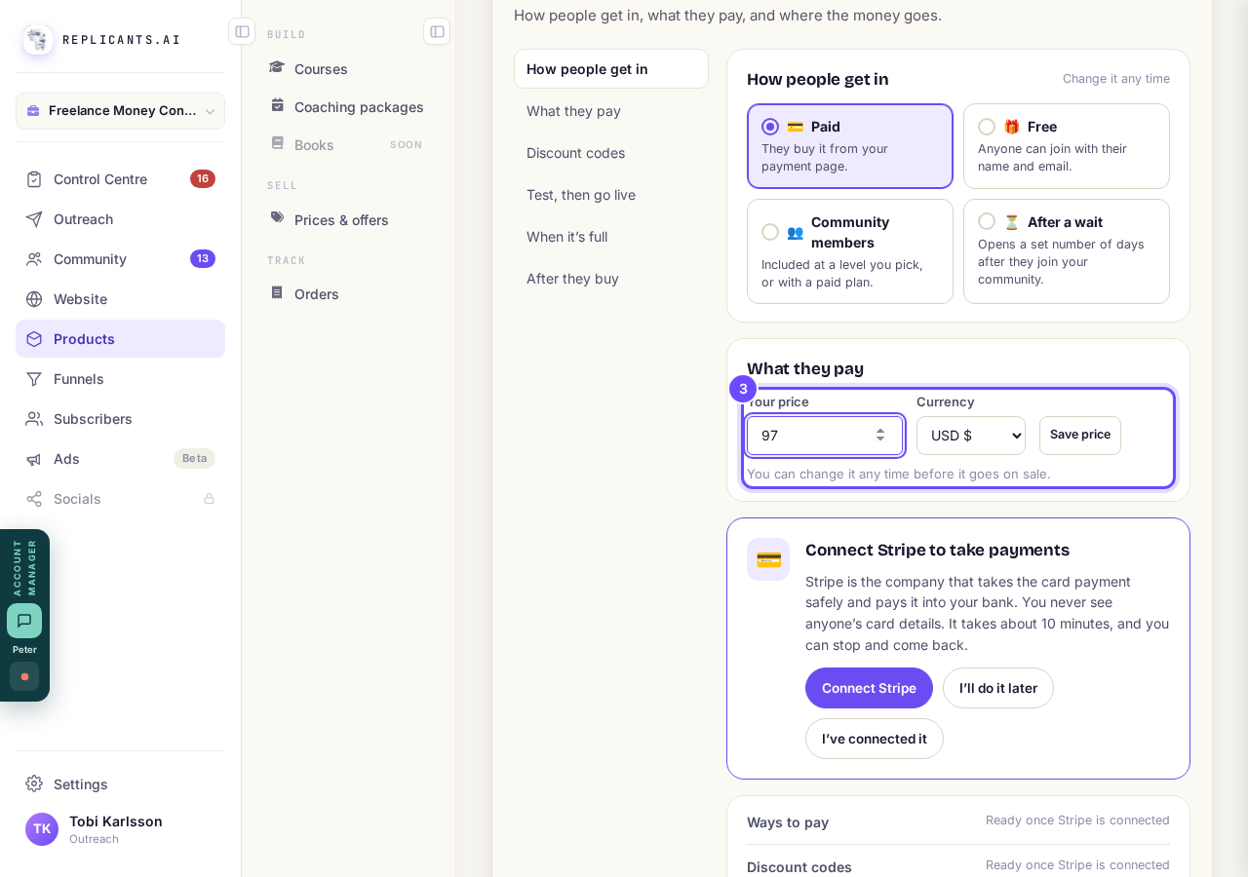
Task: Click the Settings gear icon
Action: coord(34,784)
